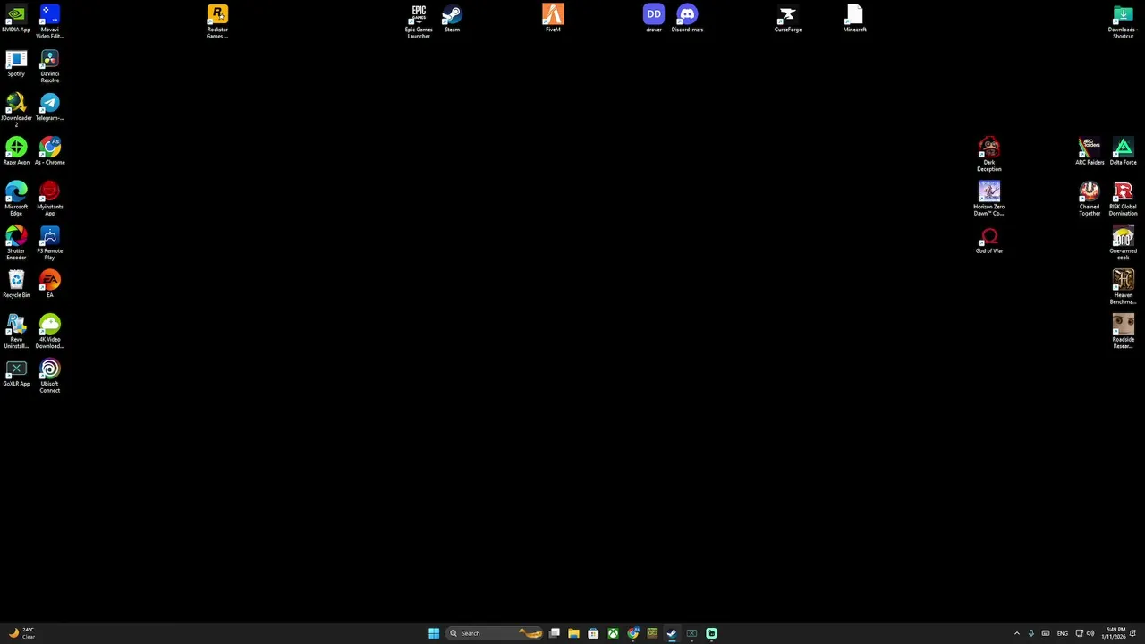Image resolution: width=1145 pixels, height=644 pixels.
Task: Select the Ubisoft Connect desktop icon
Action: (x=49, y=377)
